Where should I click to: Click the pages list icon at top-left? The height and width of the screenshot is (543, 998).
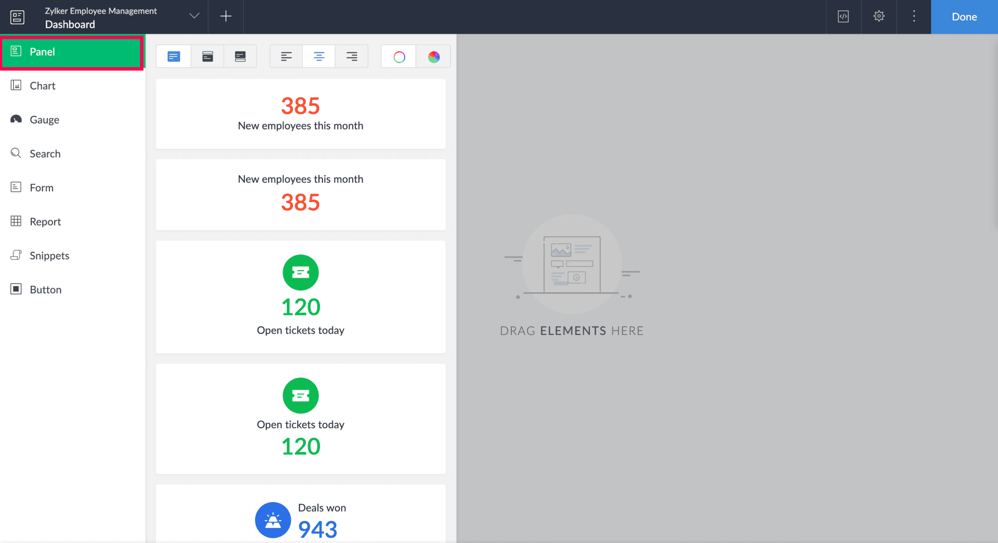pos(17,17)
